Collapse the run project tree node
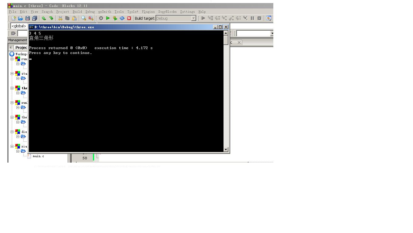The image size is (413, 233). coord(12,59)
